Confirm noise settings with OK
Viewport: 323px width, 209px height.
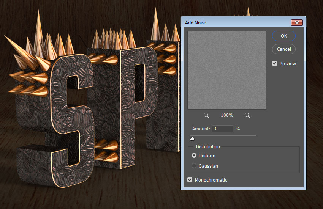(284, 36)
